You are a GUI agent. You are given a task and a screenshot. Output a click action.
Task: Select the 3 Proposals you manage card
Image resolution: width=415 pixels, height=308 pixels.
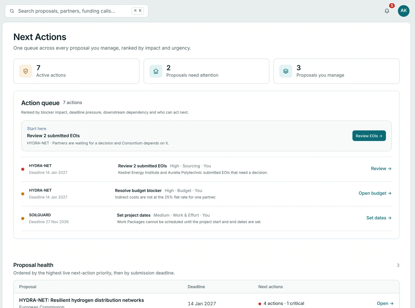click(x=336, y=71)
